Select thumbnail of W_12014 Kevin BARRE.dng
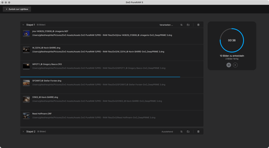The image size is (269, 148). [26, 50]
